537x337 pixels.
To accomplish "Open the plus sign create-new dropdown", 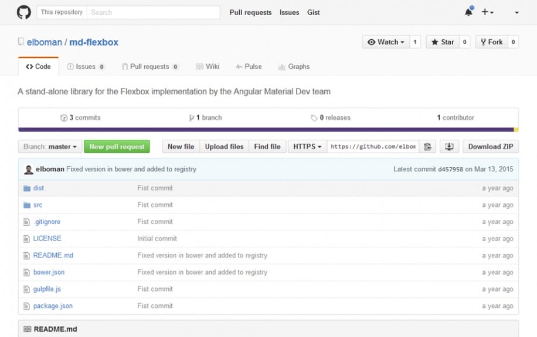I will click(485, 12).
